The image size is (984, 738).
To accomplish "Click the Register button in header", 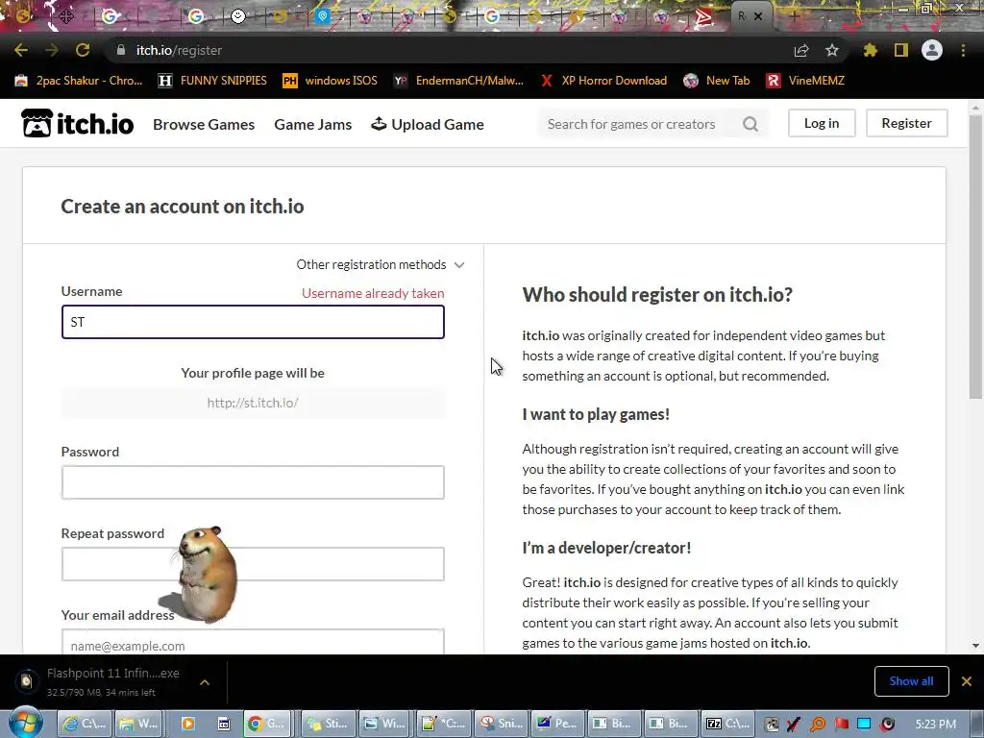I will click(x=907, y=123).
